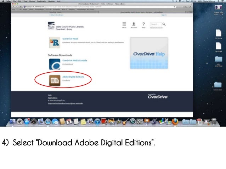Screen dimensions: 226x169
Task: Expand the News bookmarks dropdown
Action: (x=64, y=10)
